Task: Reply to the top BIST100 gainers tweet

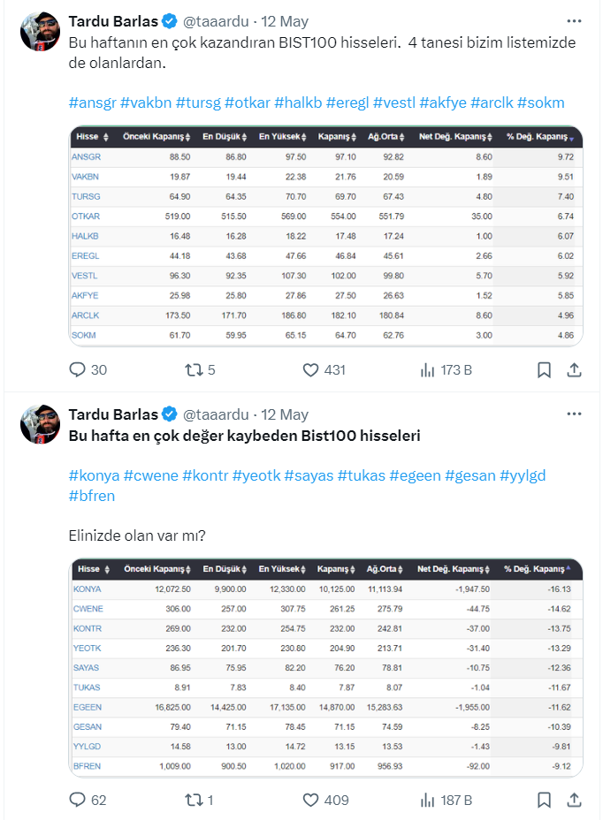Action: click(78, 369)
